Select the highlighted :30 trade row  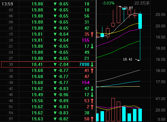tap(49, 64)
